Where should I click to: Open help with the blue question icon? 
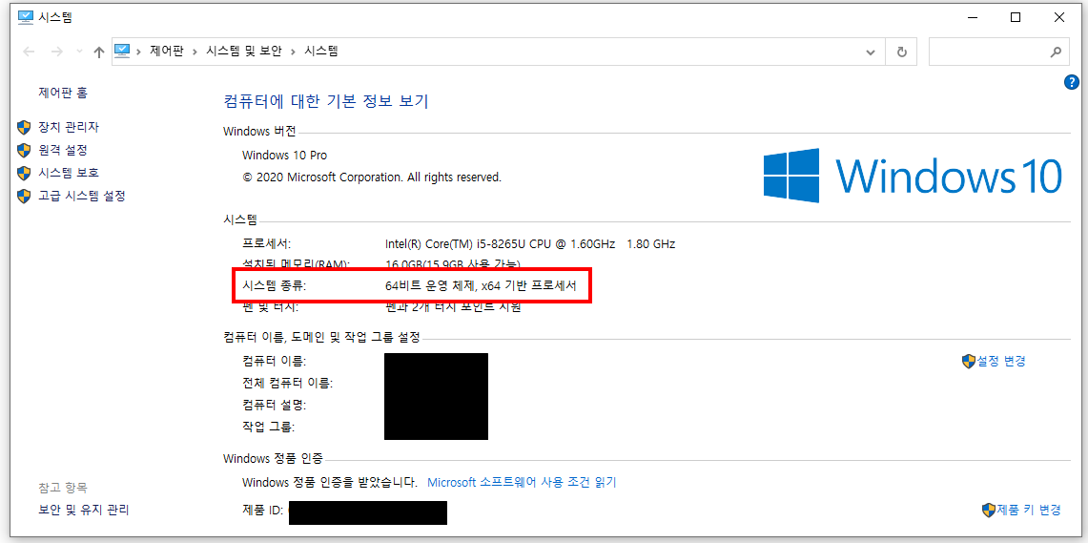pos(1071,82)
